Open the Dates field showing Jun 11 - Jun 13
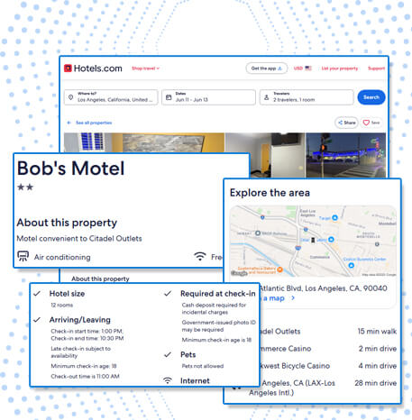412x420 pixels. point(208,97)
